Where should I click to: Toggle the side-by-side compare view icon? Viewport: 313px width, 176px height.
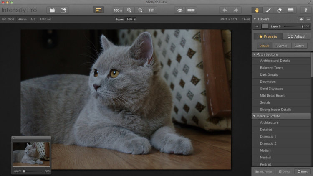[191, 10]
